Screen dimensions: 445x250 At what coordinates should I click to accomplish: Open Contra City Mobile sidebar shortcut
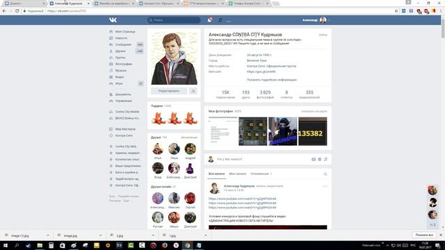127,111
